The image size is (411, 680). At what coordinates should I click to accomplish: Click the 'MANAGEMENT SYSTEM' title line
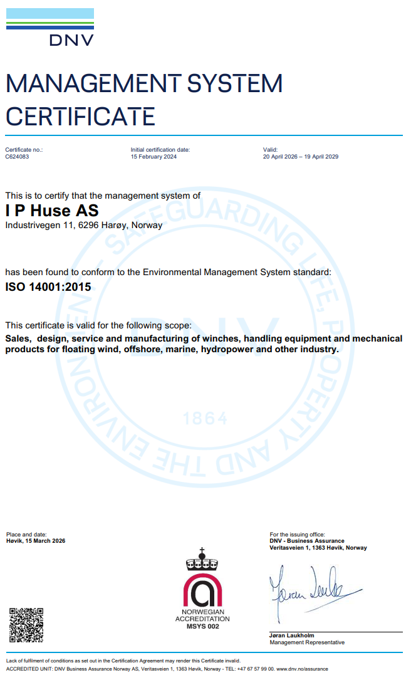coord(144,84)
